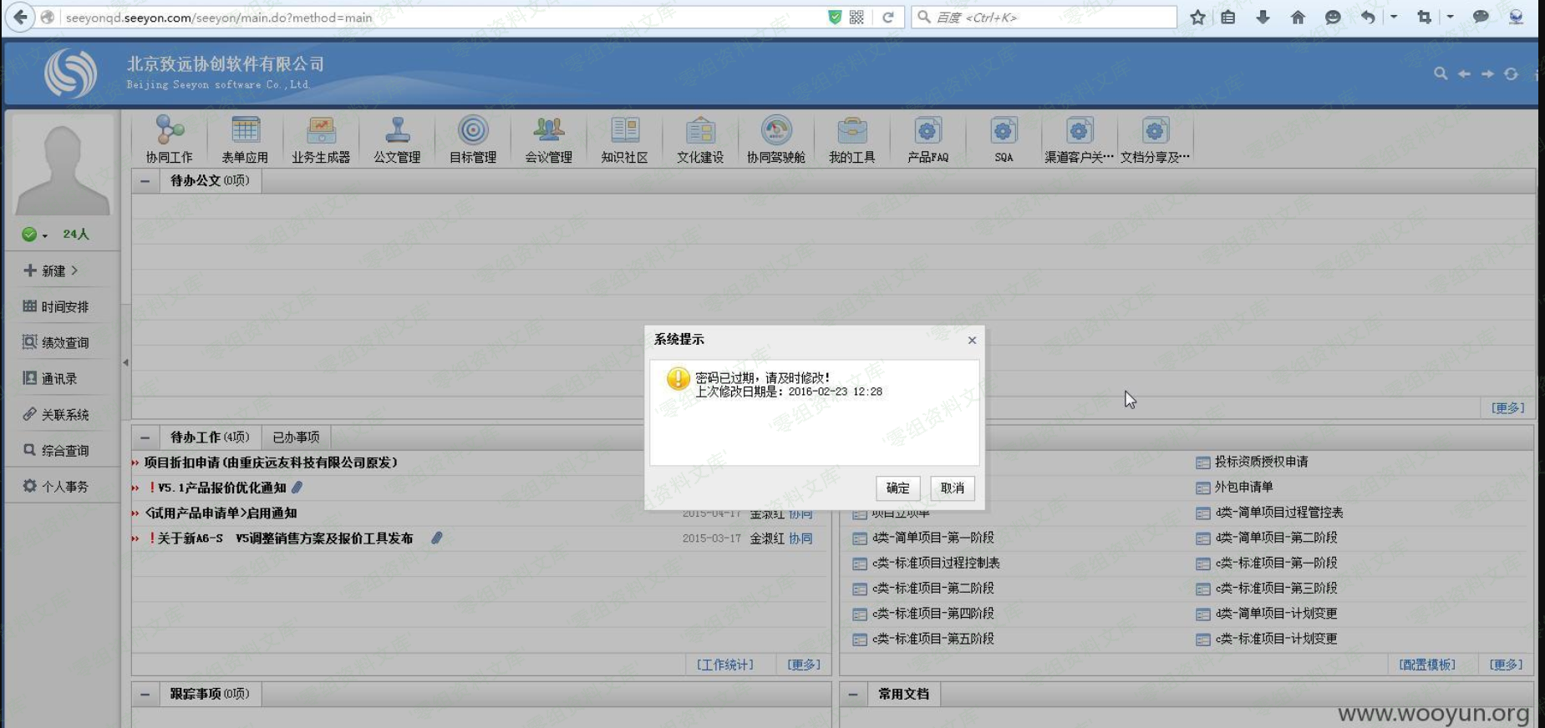Open the 我的工具 toolbox icon

coord(851,132)
